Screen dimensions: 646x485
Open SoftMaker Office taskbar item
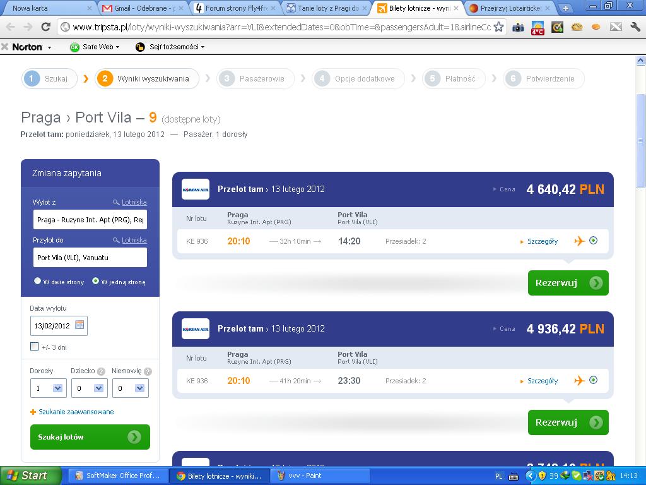click(118, 476)
